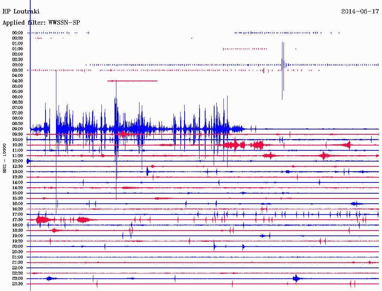
Task: Select the 01:30 time label
Action: (18, 49)
